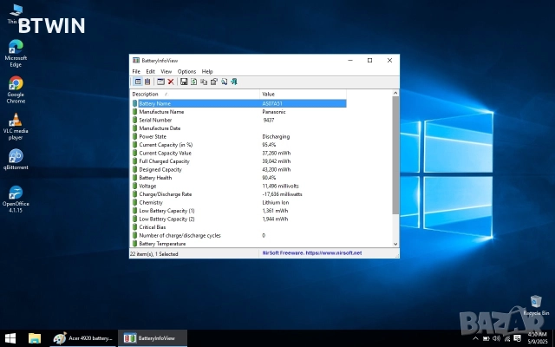Click the Copy selected items toolbar icon
Screen dimensions: 555x347
click(204, 82)
